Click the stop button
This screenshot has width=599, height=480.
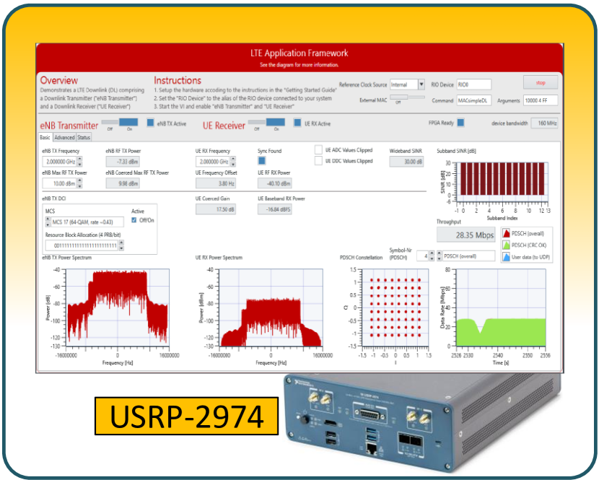point(541,82)
